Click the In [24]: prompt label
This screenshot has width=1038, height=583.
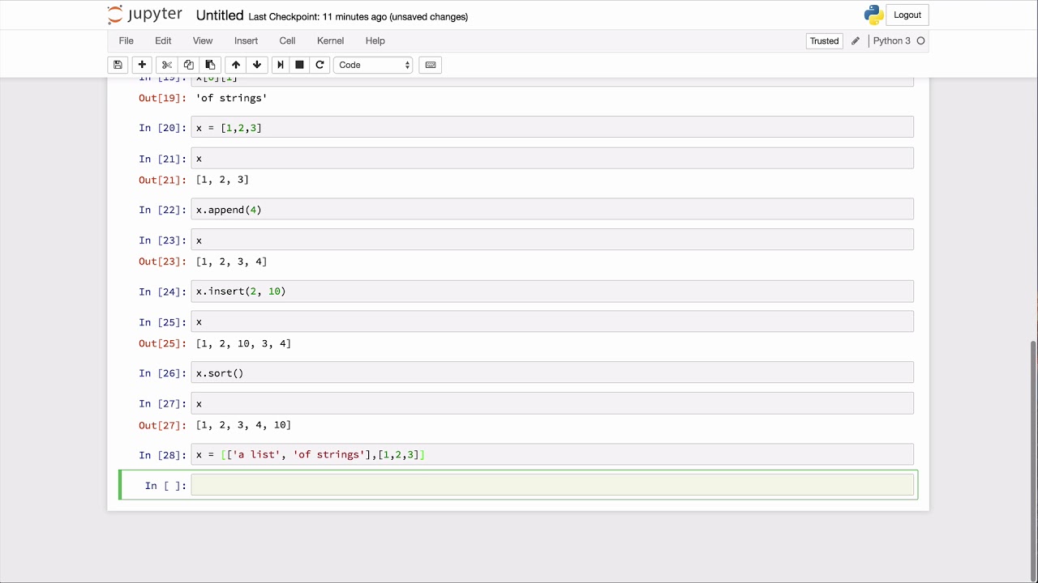tap(162, 291)
